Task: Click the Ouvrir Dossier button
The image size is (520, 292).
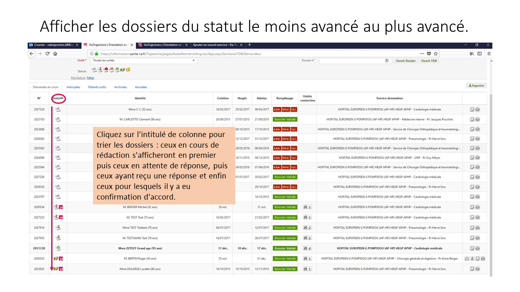Action: click(405, 61)
